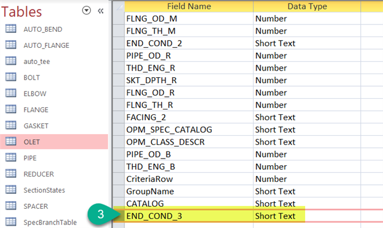Click the Data Type cell of CriteriaRow
Viewport: 383px width, 228px height.
pyautogui.click(x=307, y=179)
